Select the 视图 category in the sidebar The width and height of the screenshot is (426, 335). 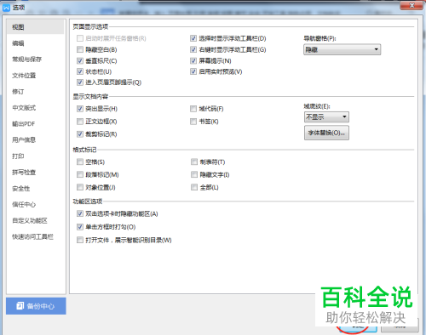[35, 27]
